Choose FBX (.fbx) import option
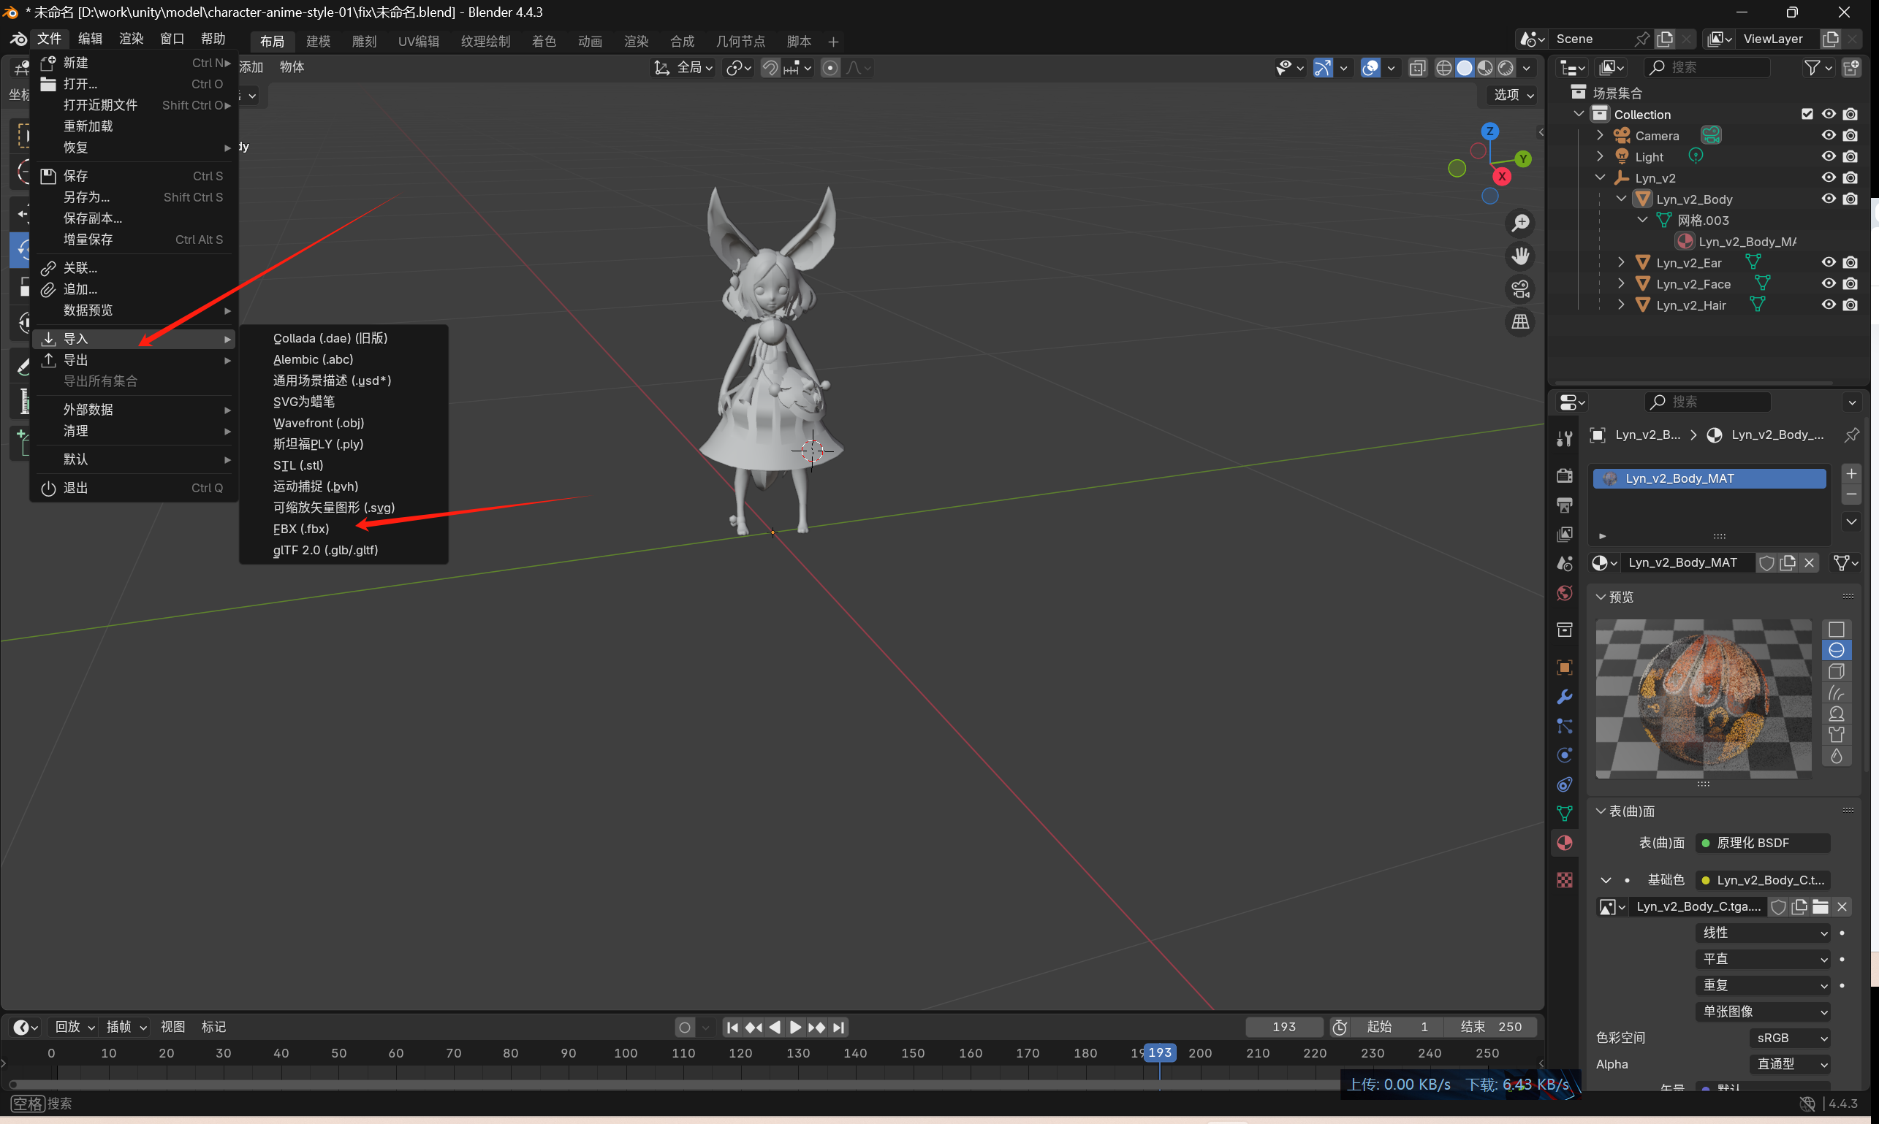 tap(301, 529)
